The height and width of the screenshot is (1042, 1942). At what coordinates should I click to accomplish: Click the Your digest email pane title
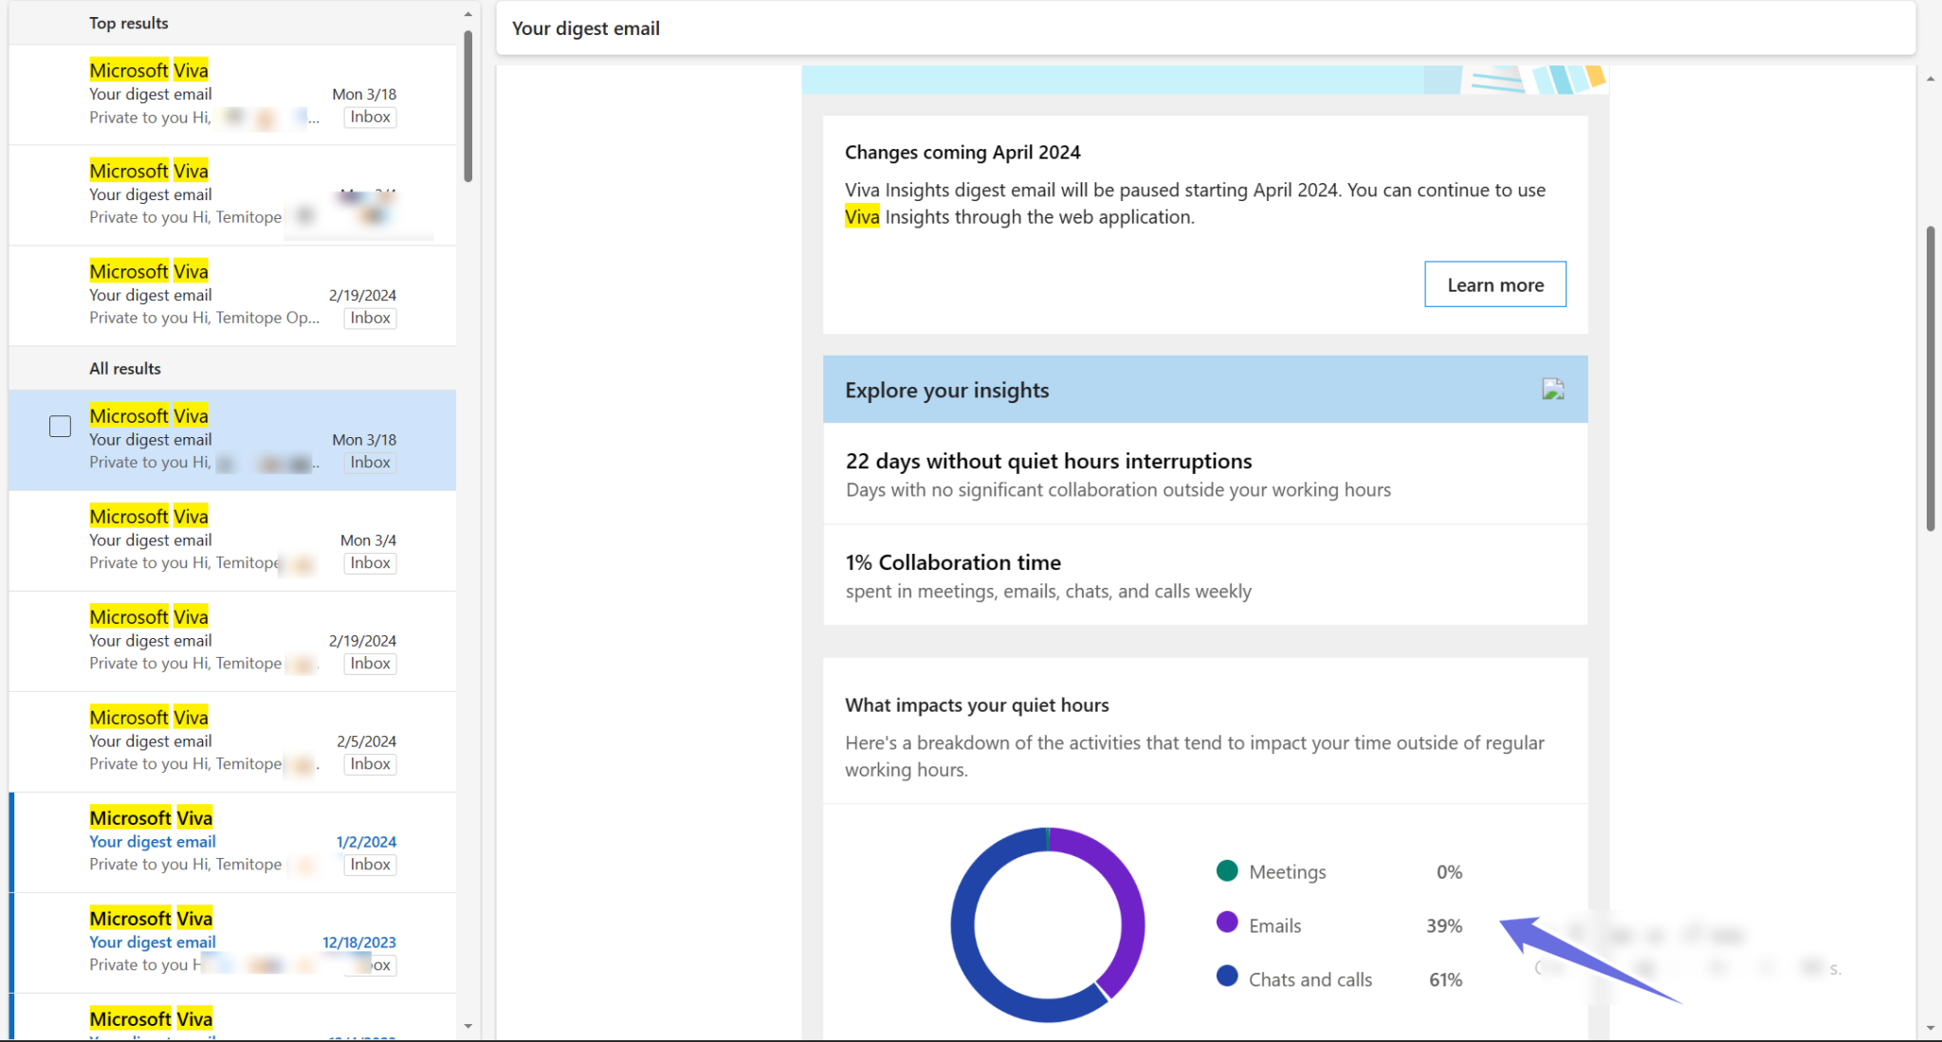[x=585, y=28]
